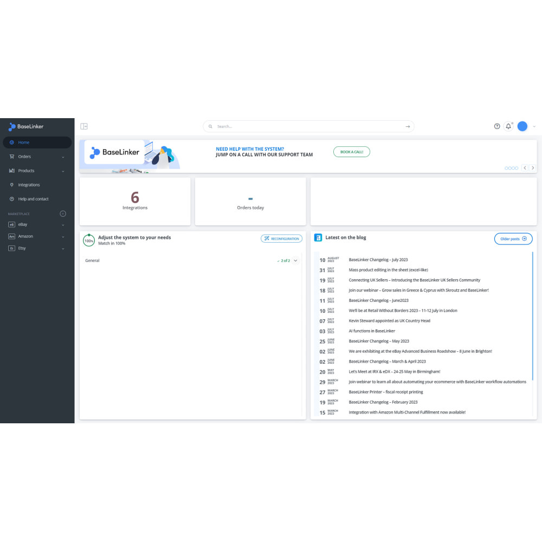Focus the Search input field
The image size is (542, 542).
pos(308,126)
